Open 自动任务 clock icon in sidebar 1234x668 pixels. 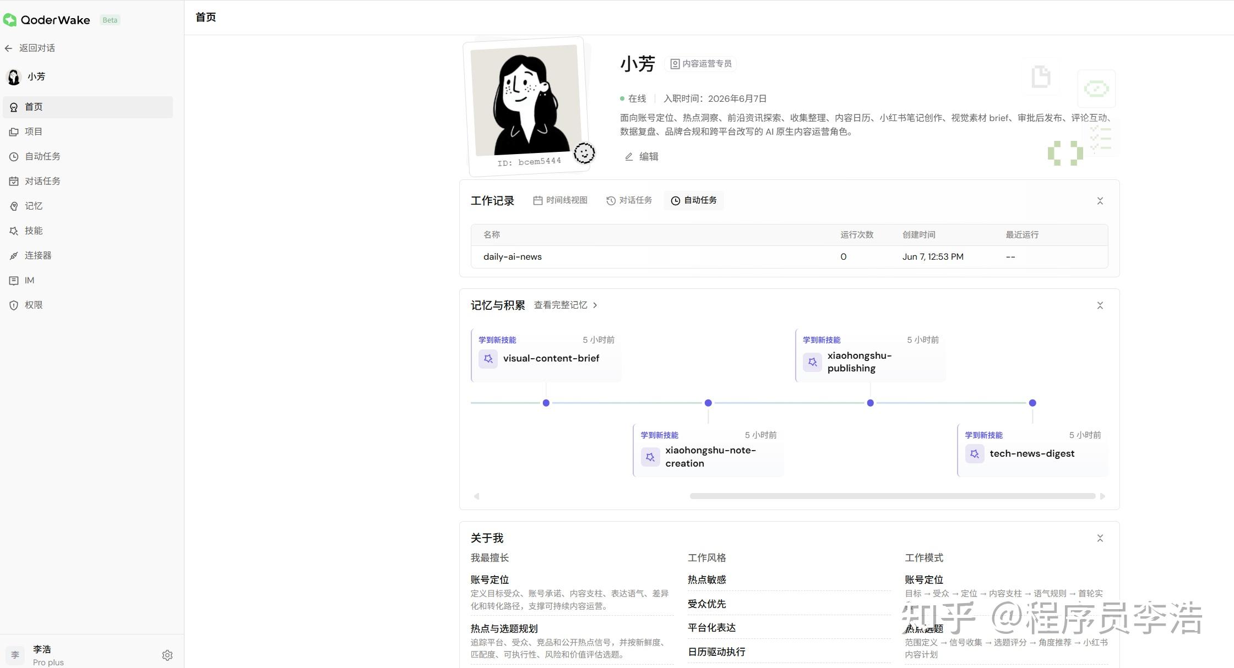point(14,157)
